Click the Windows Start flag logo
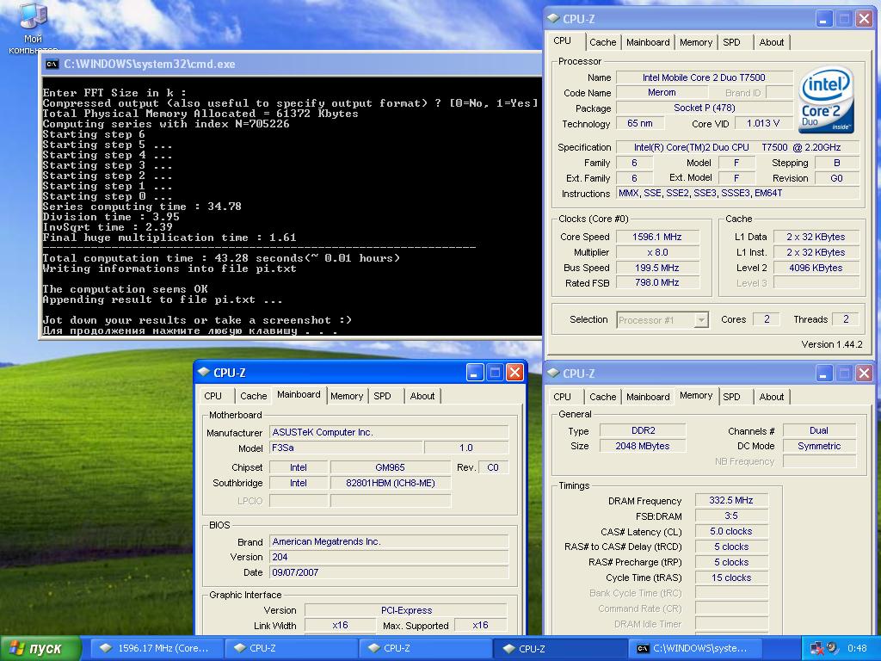The height and width of the screenshot is (661, 881). coord(19,649)
